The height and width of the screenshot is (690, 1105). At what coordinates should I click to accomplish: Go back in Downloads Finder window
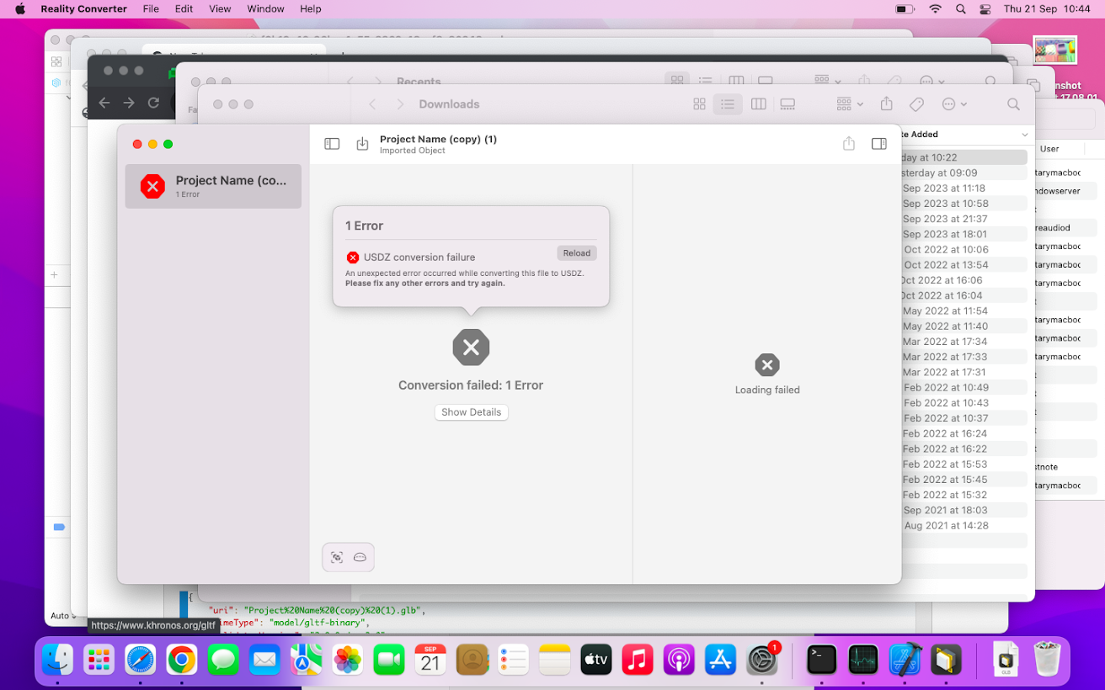click(x=373, y=104)
